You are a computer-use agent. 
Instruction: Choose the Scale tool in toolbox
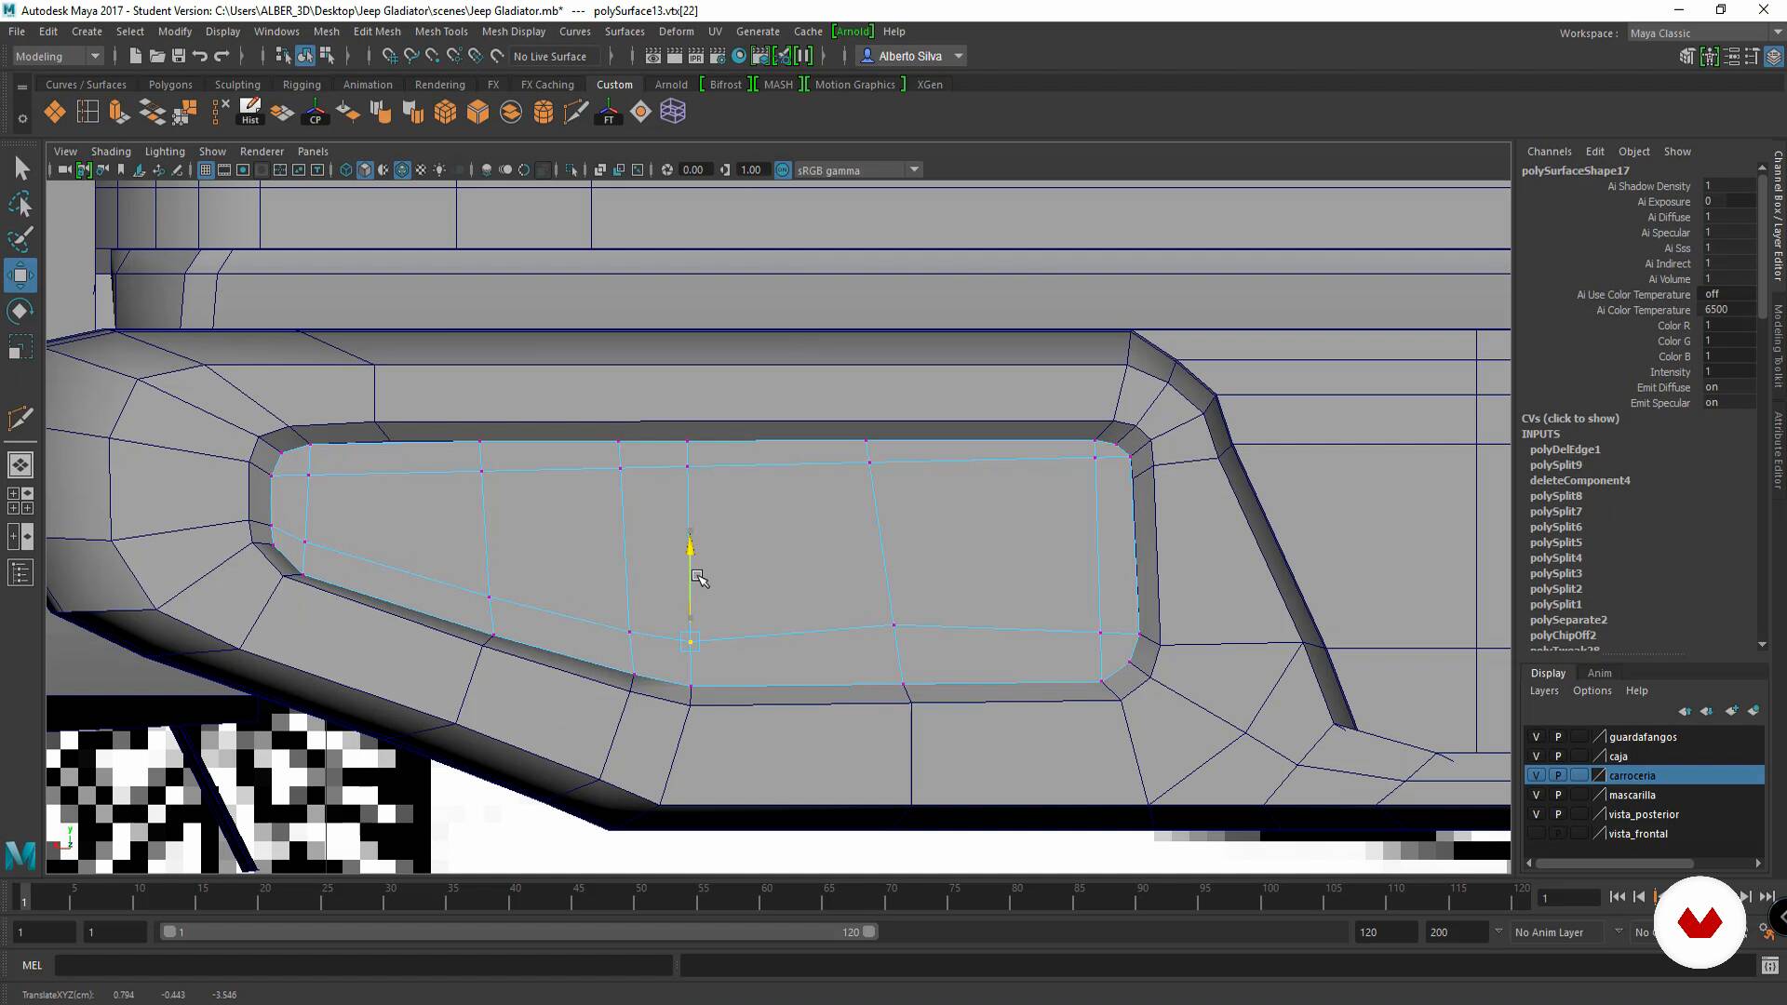tap(20, 347)
